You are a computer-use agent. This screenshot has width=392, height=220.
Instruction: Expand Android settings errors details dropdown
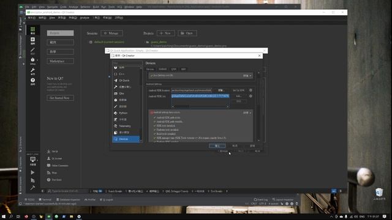[247, 112]
